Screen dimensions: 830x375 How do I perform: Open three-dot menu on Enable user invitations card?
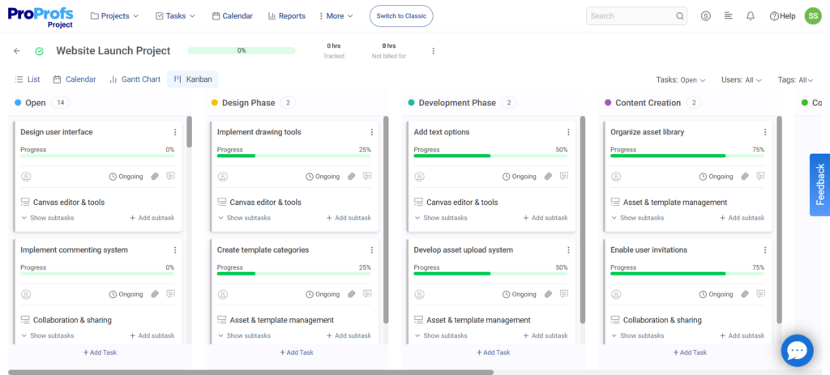click(x=765, y=250)
